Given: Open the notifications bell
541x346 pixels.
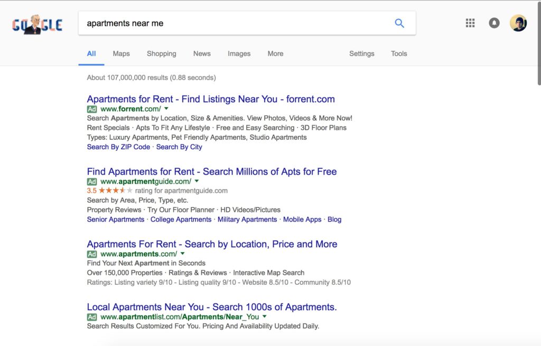Looking at the screenshot, I should (x=494, y=23).
